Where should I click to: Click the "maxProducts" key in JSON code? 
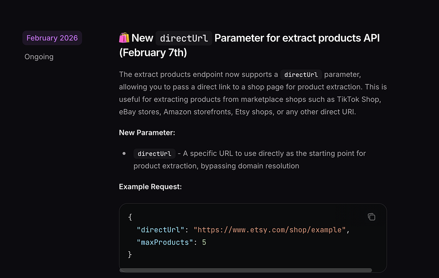point(165,242)
